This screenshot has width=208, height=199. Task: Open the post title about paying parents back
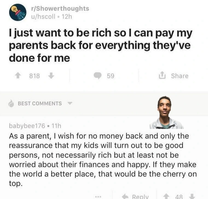[101, 46]
